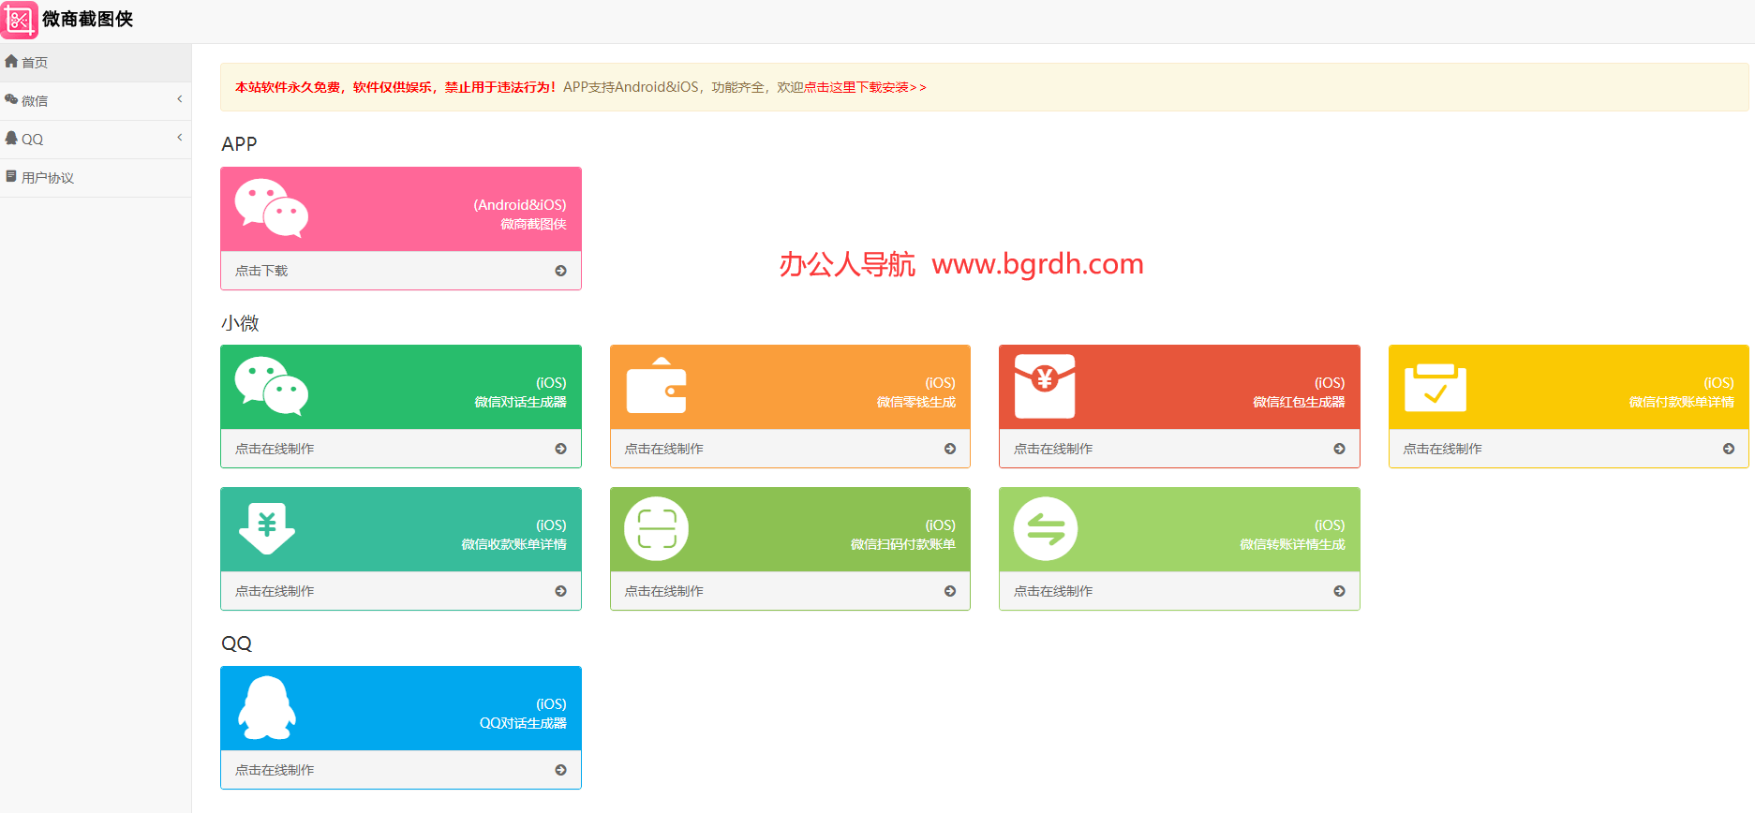Click the 点击这里下载安装>> link
This screenshot has height=813, width=1755.
tap(865, 87)
